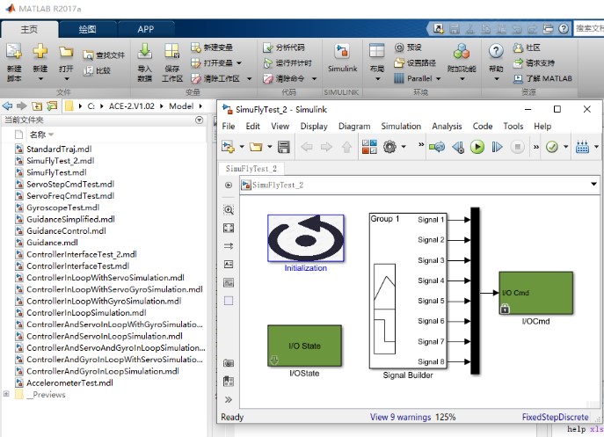Click 了解 MATLAB learn button
Screen dimensions: 604x437
point(542,78)
